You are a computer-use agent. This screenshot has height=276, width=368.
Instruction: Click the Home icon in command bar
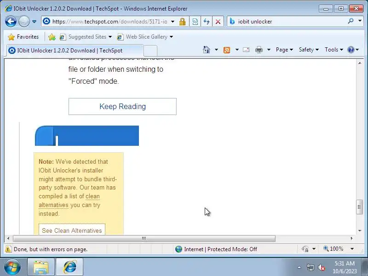pos(207,50)
